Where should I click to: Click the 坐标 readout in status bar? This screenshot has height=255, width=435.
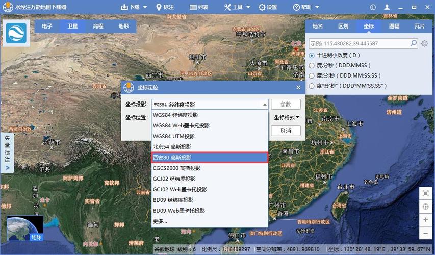379,249
